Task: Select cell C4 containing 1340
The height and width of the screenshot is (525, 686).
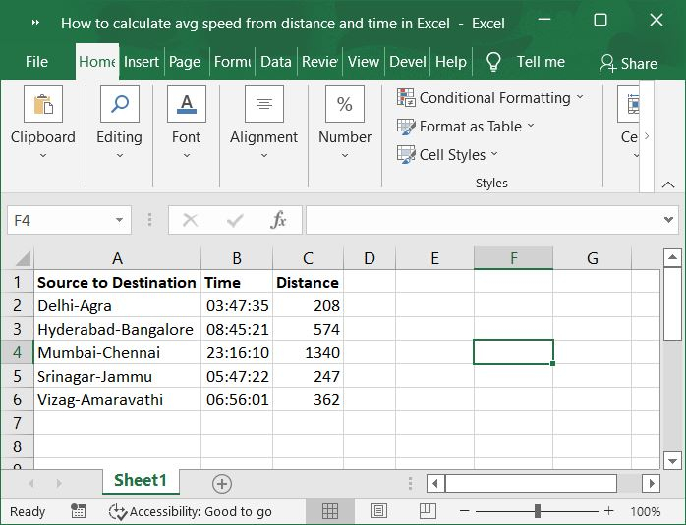Action: click(x=308, y=352)
